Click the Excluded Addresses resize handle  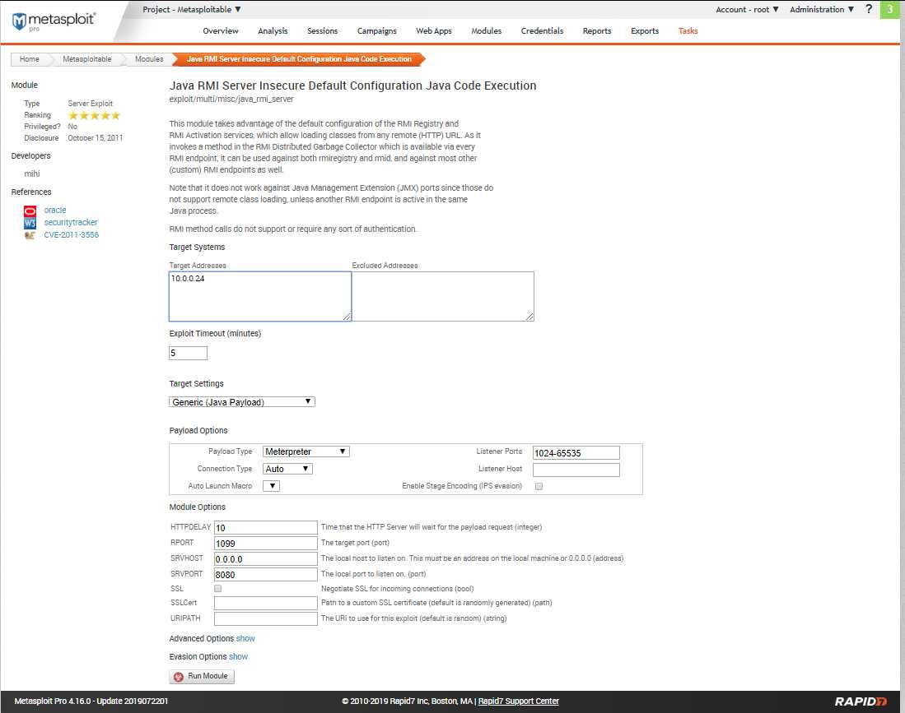(x=529, y=317)
